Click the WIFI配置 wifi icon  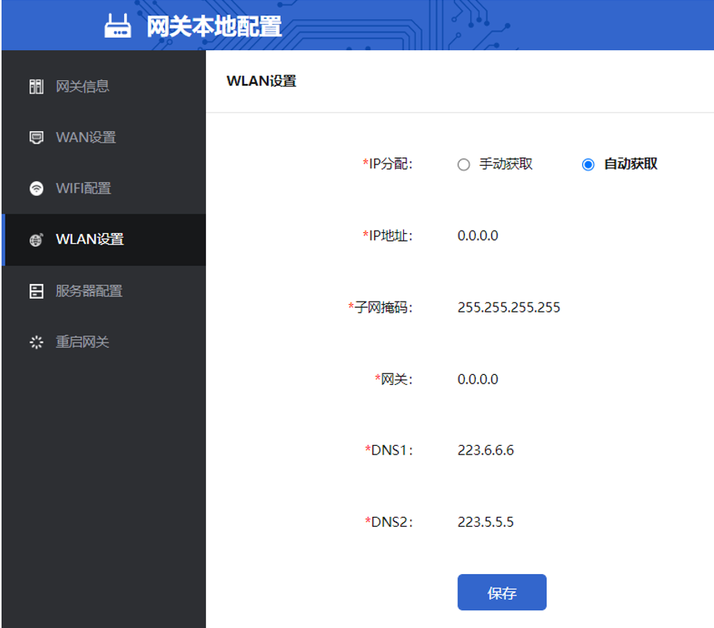(36, 188)
